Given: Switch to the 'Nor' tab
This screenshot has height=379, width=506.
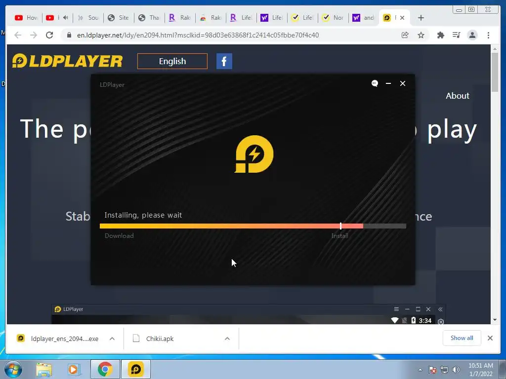Looking at the screenshot, I should click(x=333, y=18).
